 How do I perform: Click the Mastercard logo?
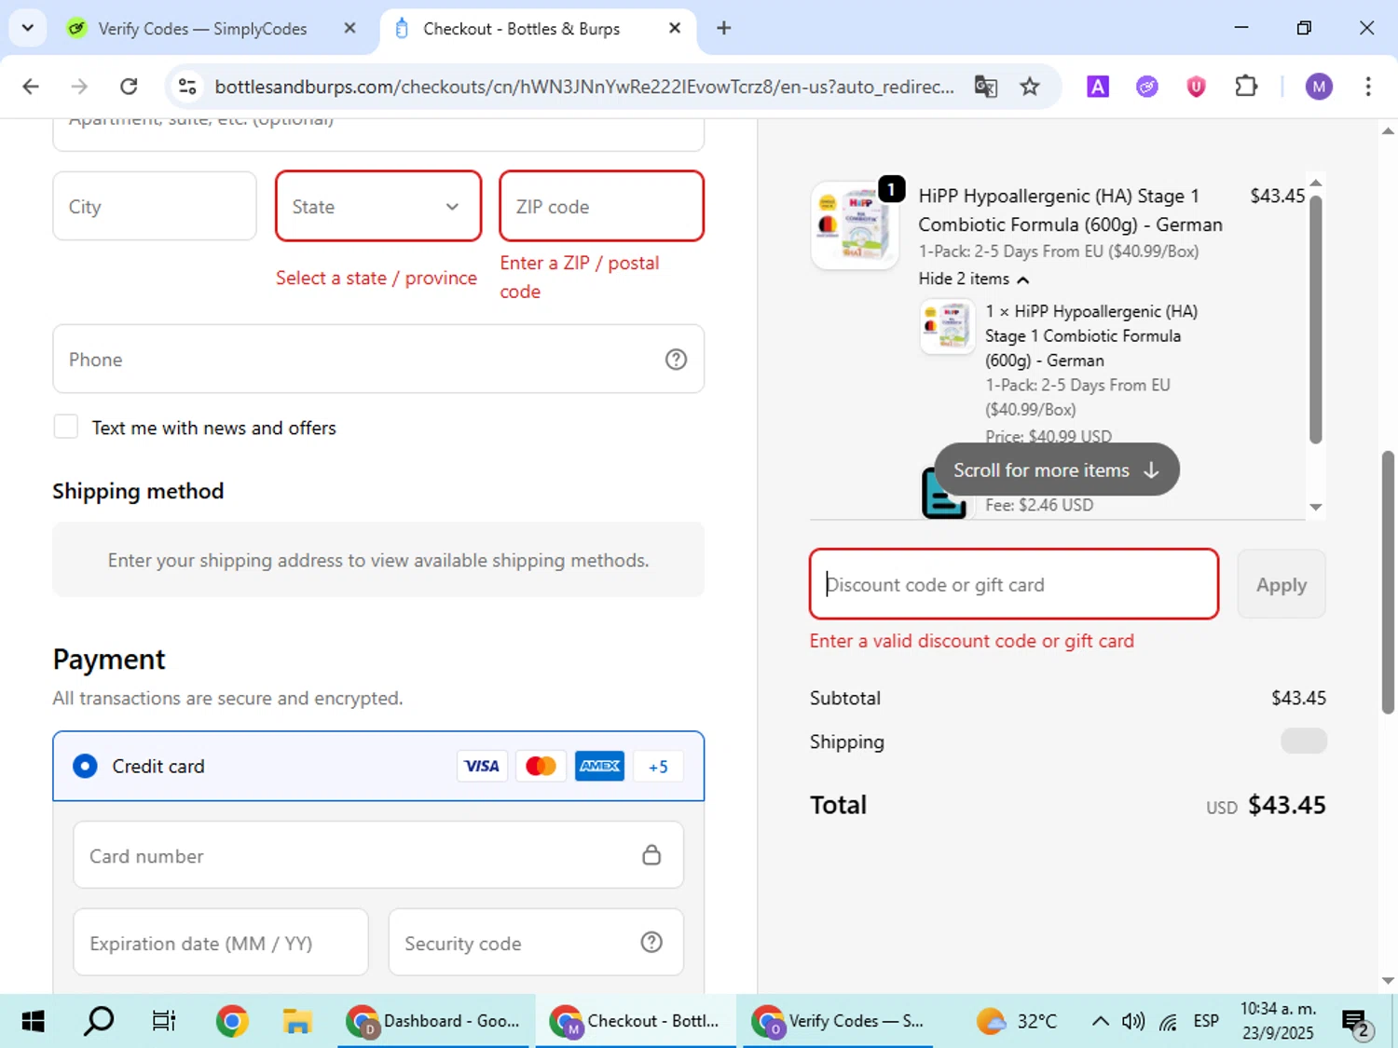coord(541,766)
